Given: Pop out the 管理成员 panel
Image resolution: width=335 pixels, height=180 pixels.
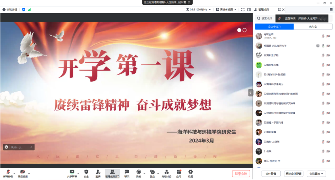Looking at the screenshot, I should 279,10.
